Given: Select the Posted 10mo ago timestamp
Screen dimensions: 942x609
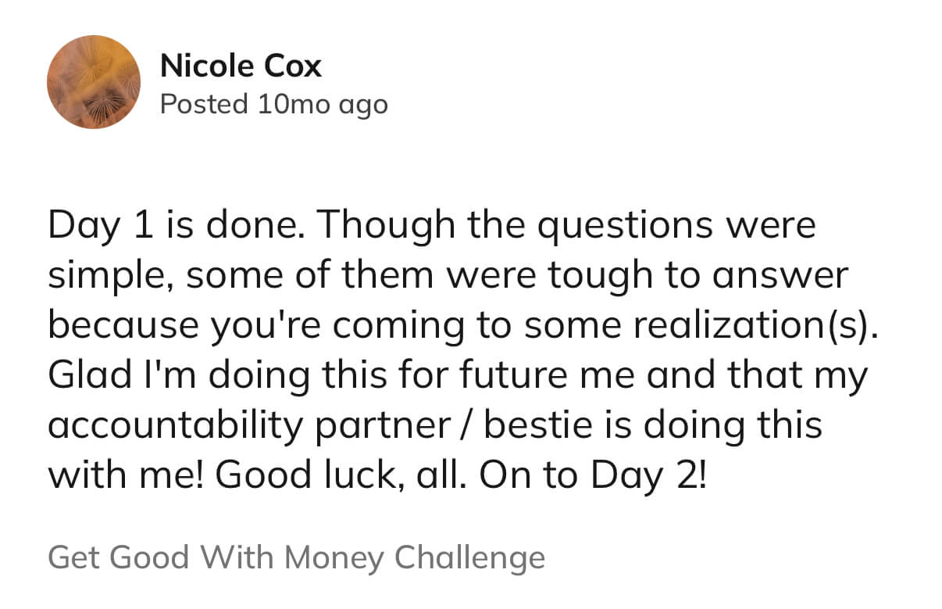Looking at the screenshot, I should tap(273, 104).
